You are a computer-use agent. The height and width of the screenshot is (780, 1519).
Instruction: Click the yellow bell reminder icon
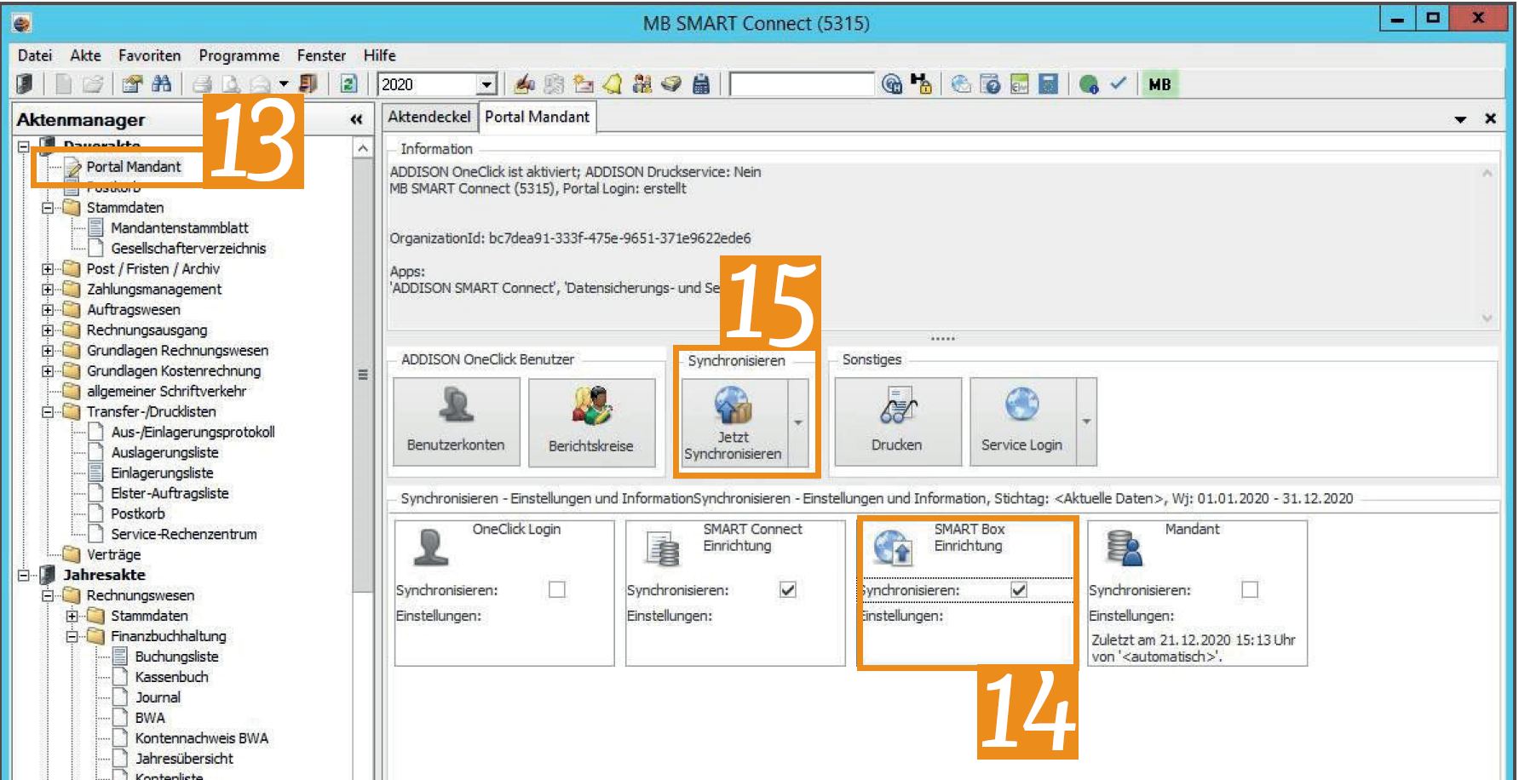coord(613,83)
